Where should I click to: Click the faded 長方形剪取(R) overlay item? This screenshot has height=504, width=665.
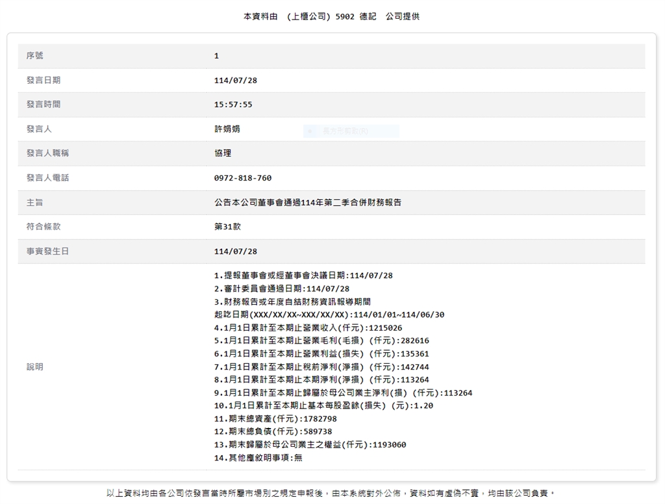tap(351, 131)
